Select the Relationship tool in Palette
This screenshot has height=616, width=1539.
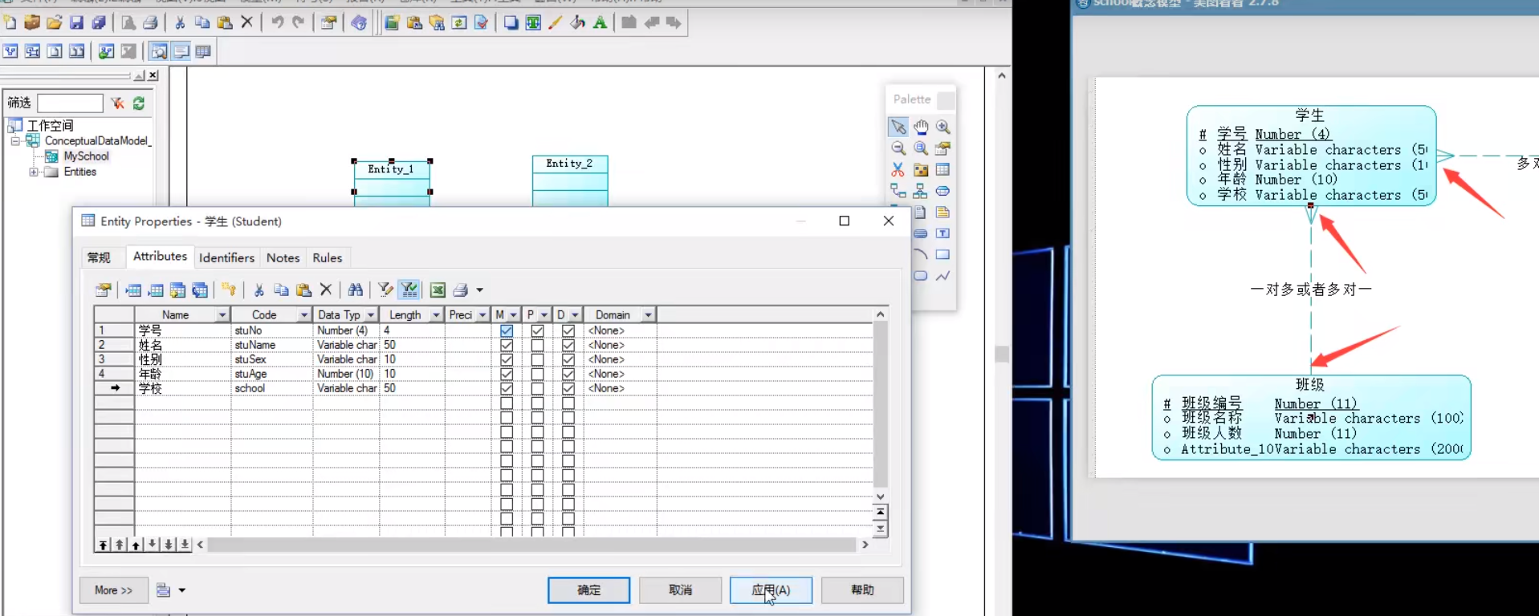898,191
